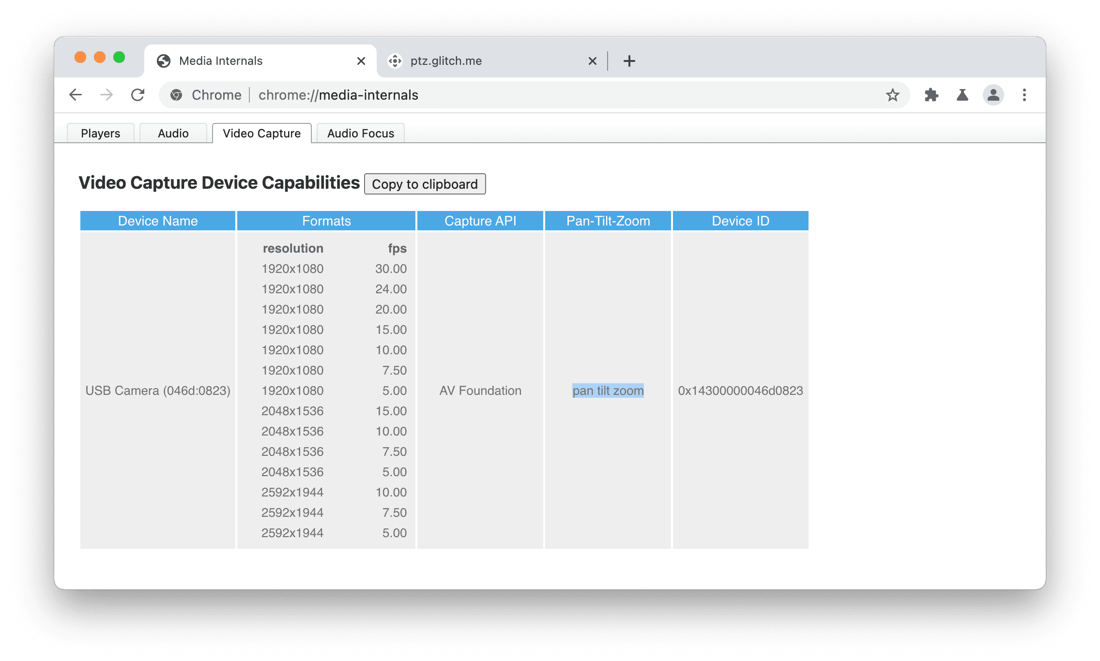Click the USB Camera device name cell
1100x661 pixels.
(158, 390)
